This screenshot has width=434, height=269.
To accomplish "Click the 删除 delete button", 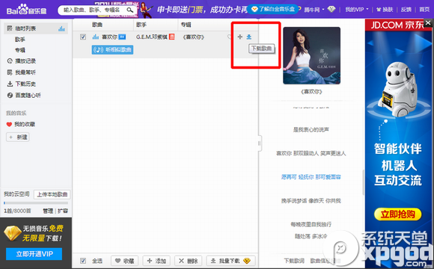I will click(189, 261).
